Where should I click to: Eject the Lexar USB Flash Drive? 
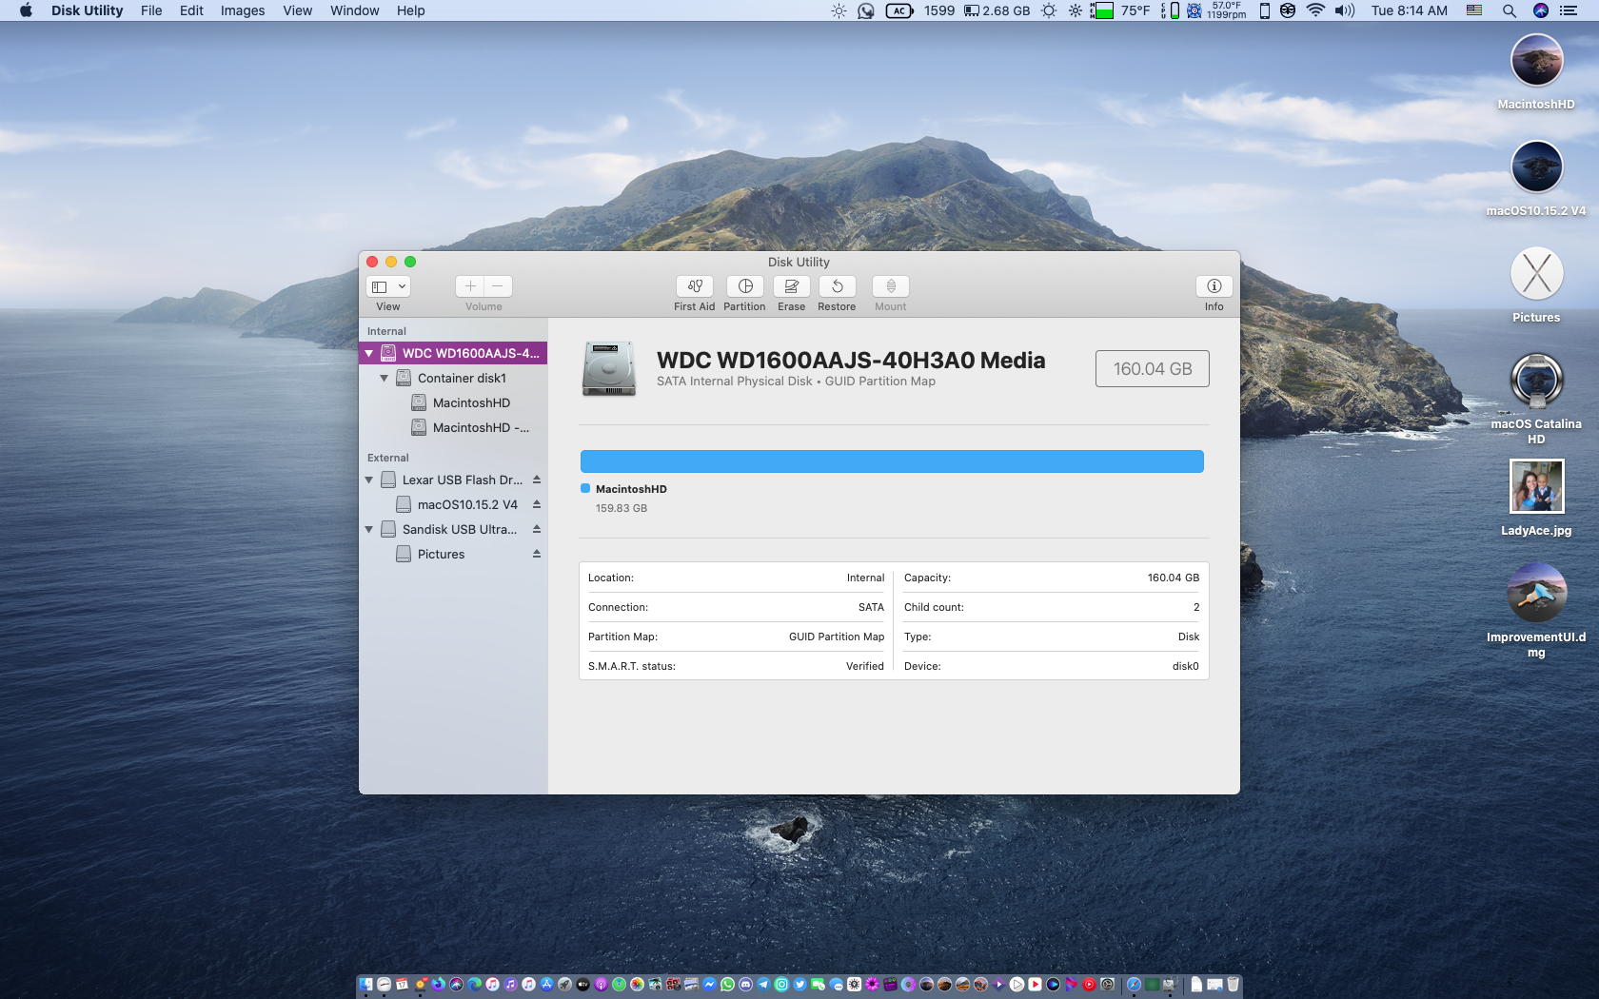537,480
